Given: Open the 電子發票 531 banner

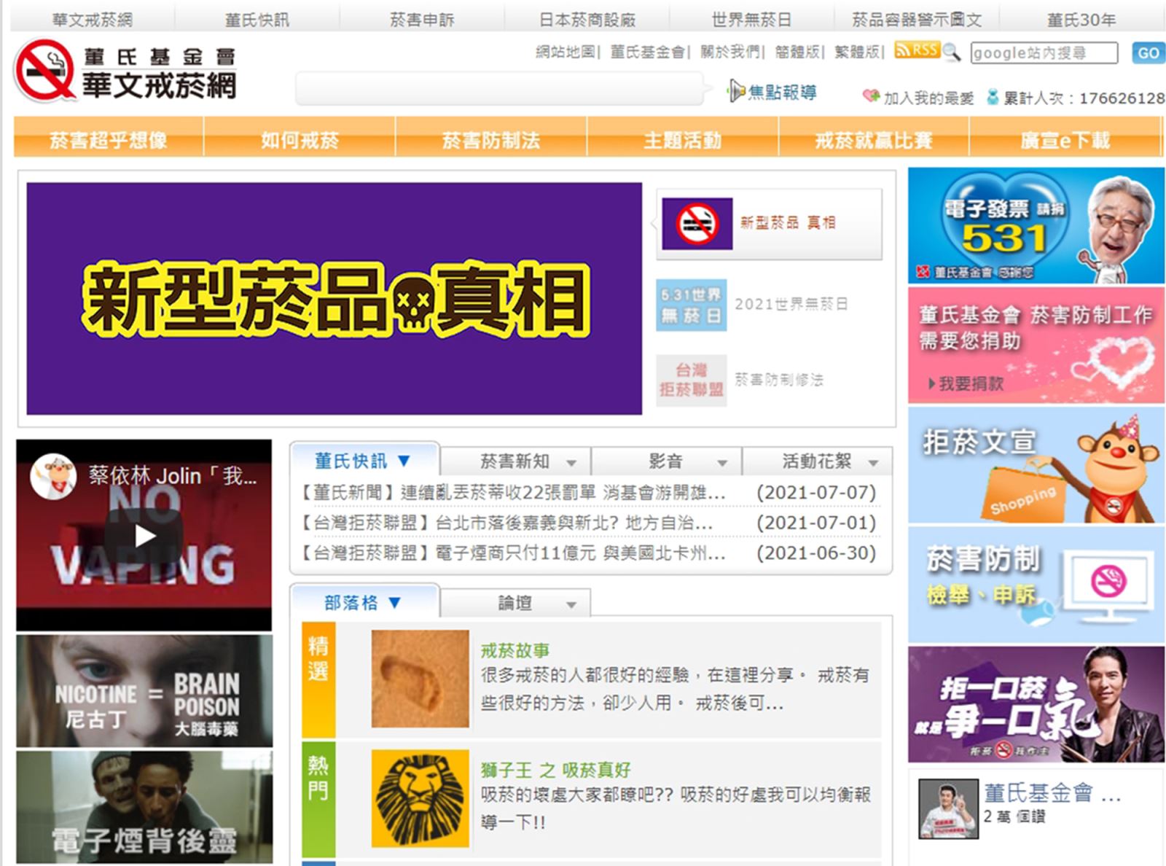Looking at the screenshot, I should click(x=1036, y=225).
